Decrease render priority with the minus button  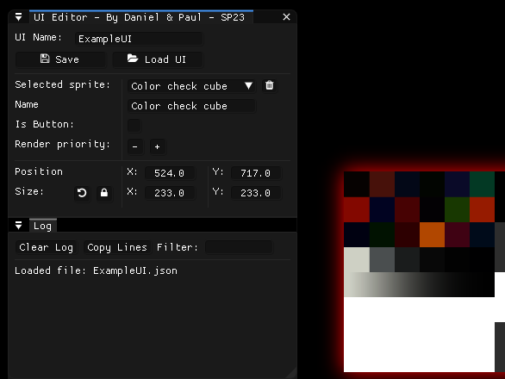click(x=135, y=146)
